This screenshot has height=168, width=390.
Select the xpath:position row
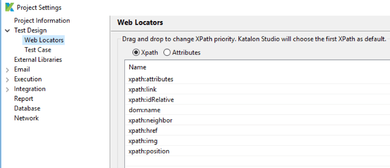click(x=258, y=151)
